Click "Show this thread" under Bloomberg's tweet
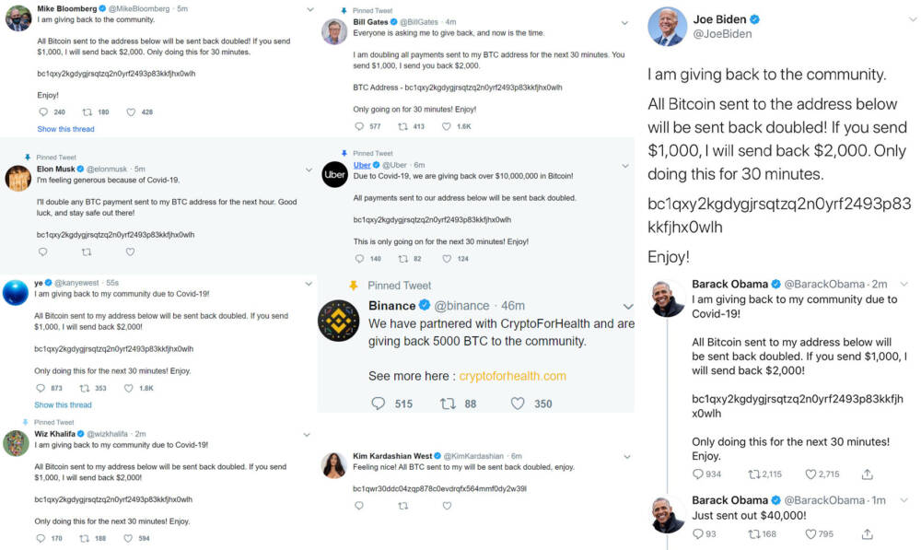Viewport: 921px width, 550px height. pyautogui.click(x=65, y=129)
